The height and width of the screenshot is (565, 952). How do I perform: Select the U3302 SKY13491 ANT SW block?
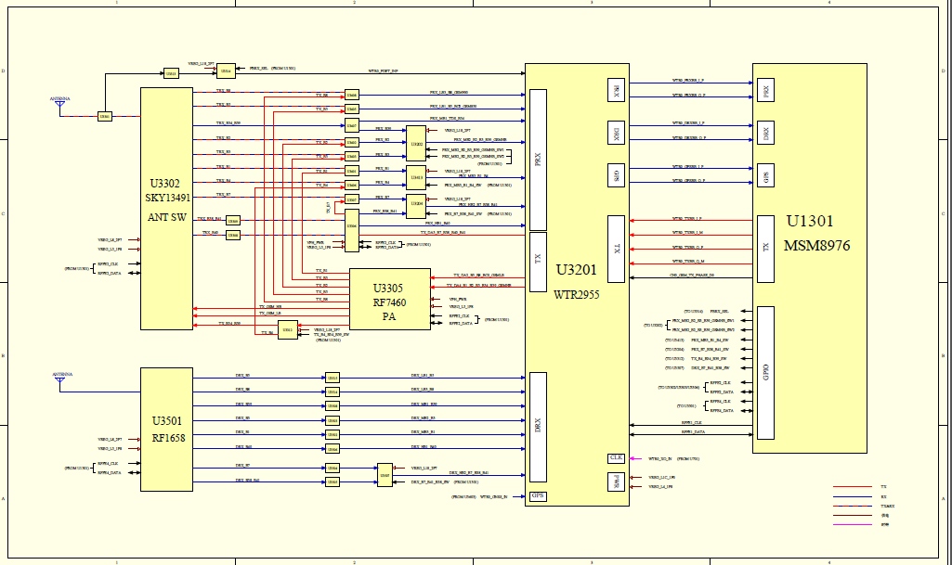(166, 209)
